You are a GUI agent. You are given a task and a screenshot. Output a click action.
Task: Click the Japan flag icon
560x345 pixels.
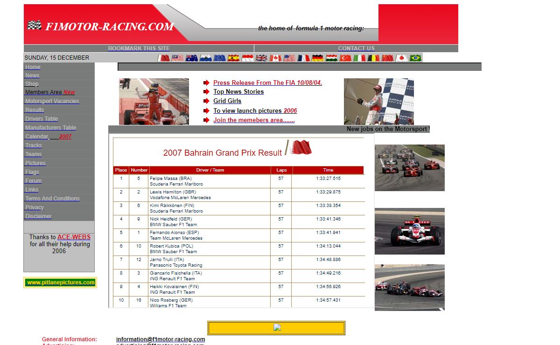point(401,58)
